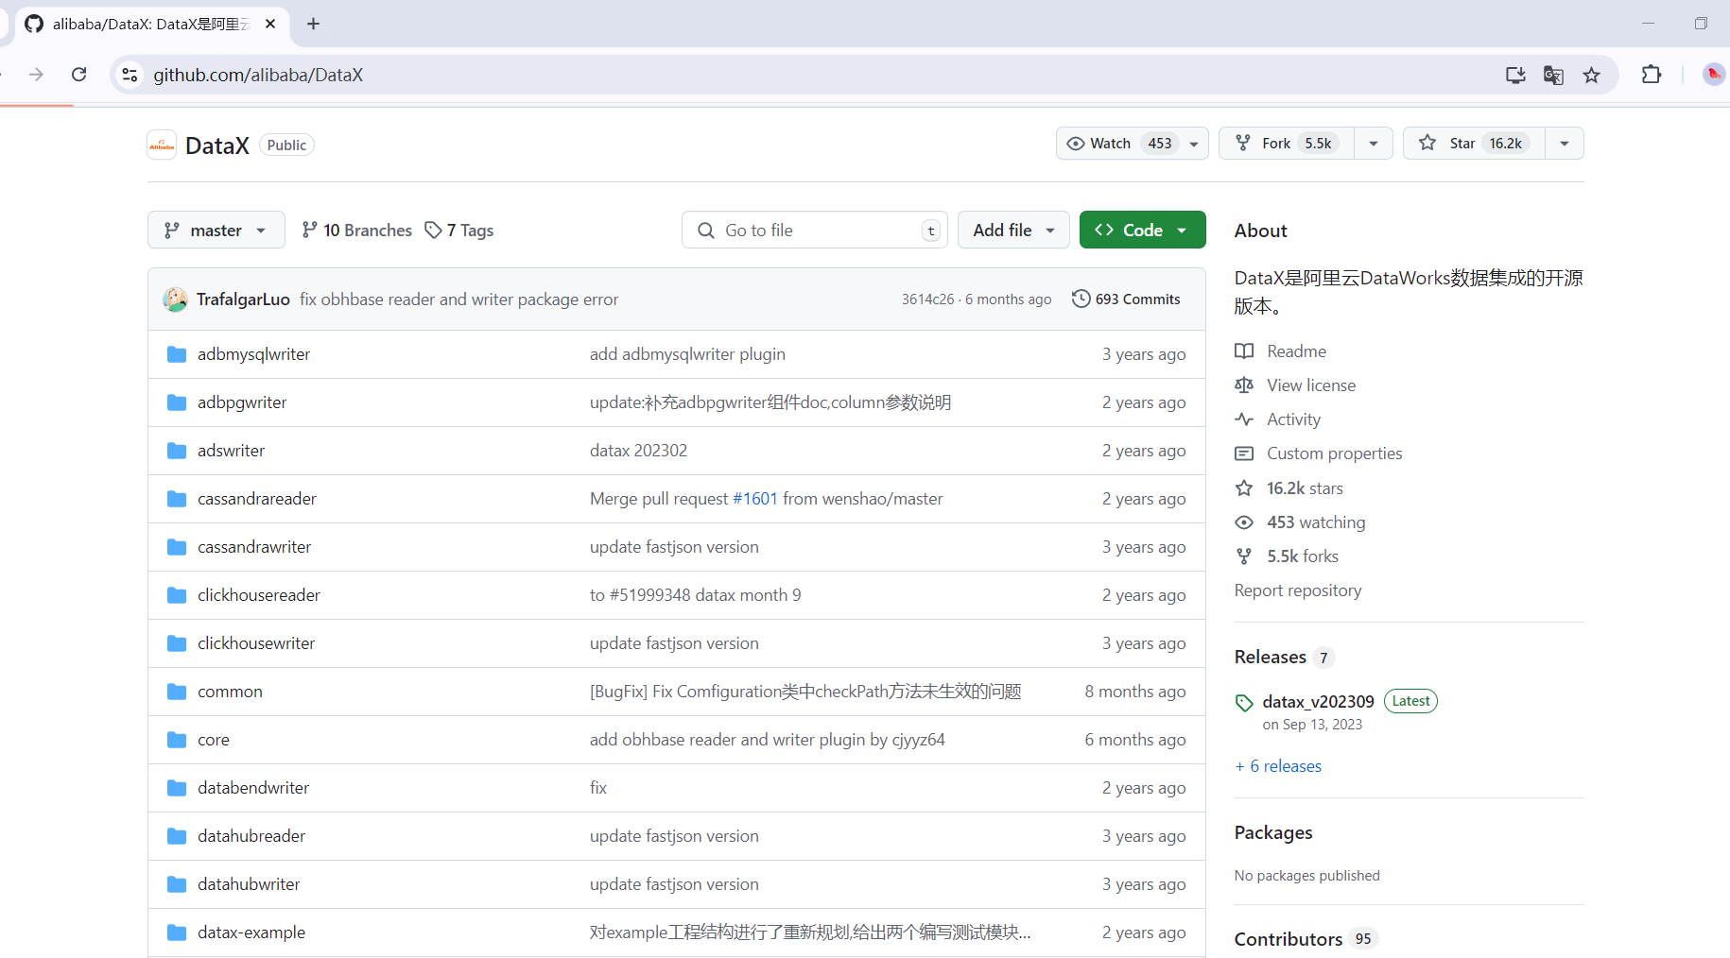Open the browser extensions puzzle icon
This screenshot has height=958, width=1730.
click(1652, 75)
